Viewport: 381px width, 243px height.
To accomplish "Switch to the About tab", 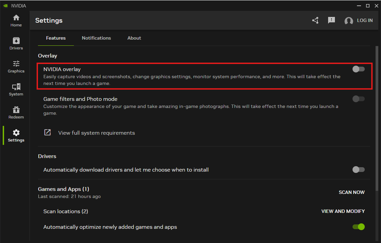I will coord(134,38).
